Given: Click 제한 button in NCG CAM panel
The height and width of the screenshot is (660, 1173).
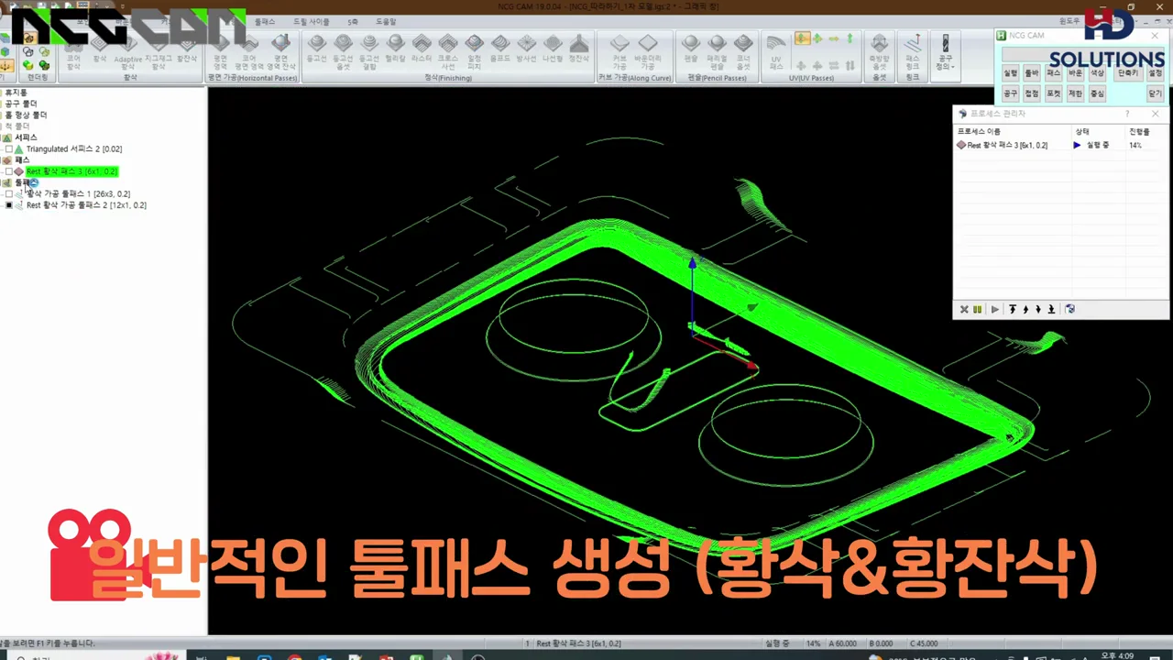Looking at the screenshot, I should point(1076,93).
